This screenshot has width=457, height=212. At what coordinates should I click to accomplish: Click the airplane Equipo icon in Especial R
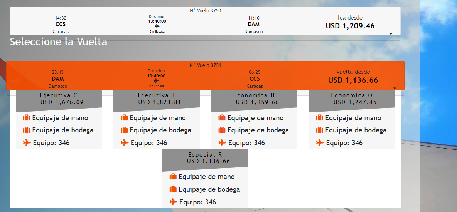[x=174, y=202]
